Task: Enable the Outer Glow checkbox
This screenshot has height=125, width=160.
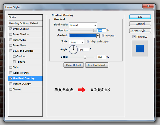Action: (x=11, y=40)
